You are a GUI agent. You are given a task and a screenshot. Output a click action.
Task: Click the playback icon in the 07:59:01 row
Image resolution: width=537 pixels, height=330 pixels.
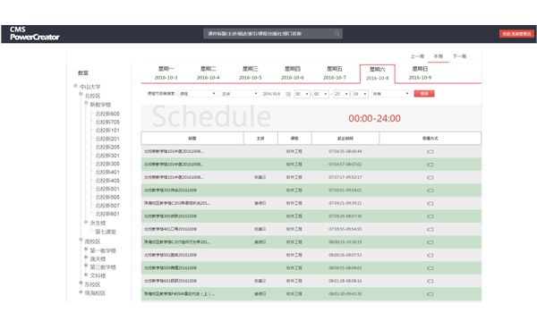(x=430, y=190)
